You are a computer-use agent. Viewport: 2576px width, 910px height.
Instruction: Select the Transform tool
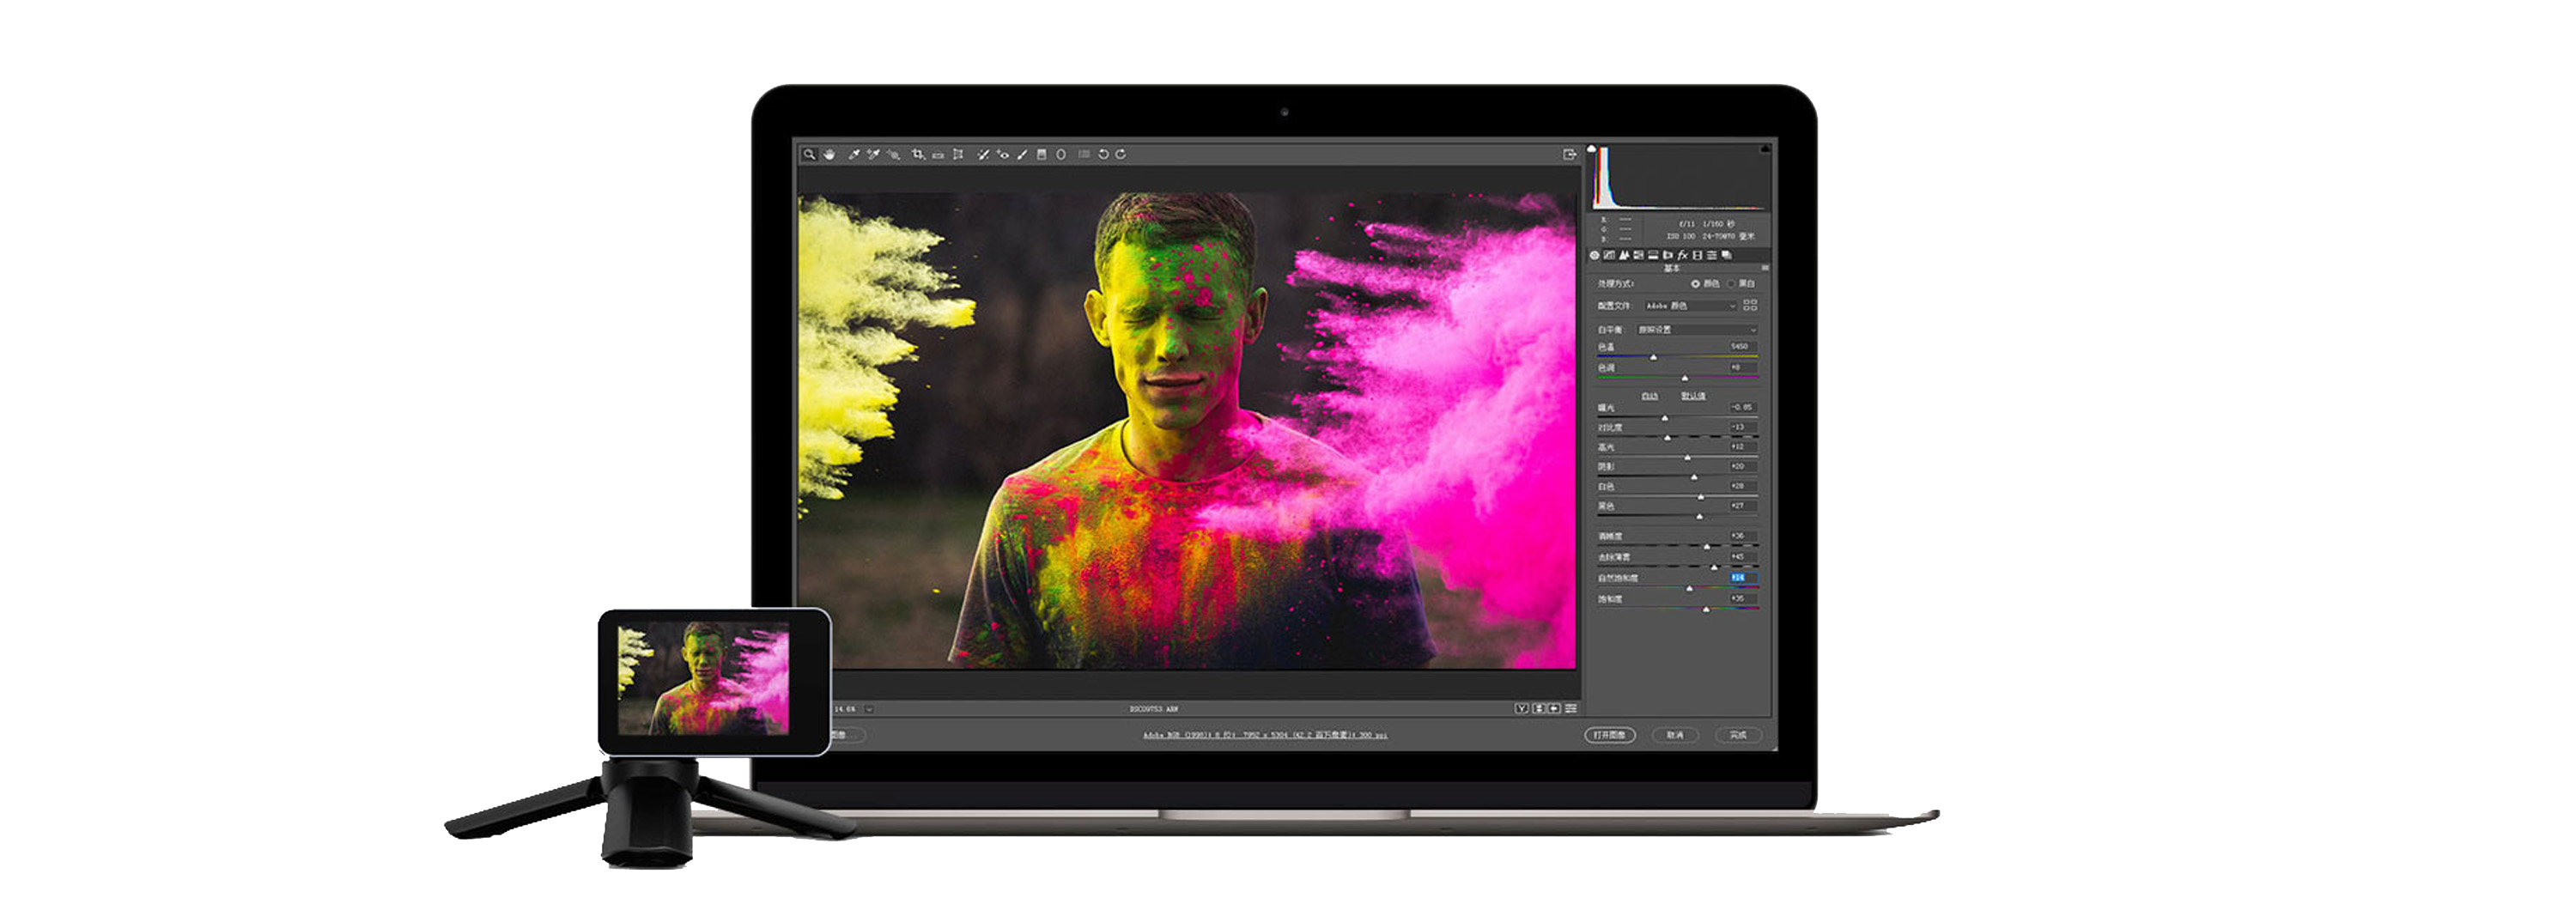959,154
